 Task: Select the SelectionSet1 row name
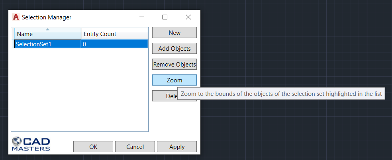(47, 44)
